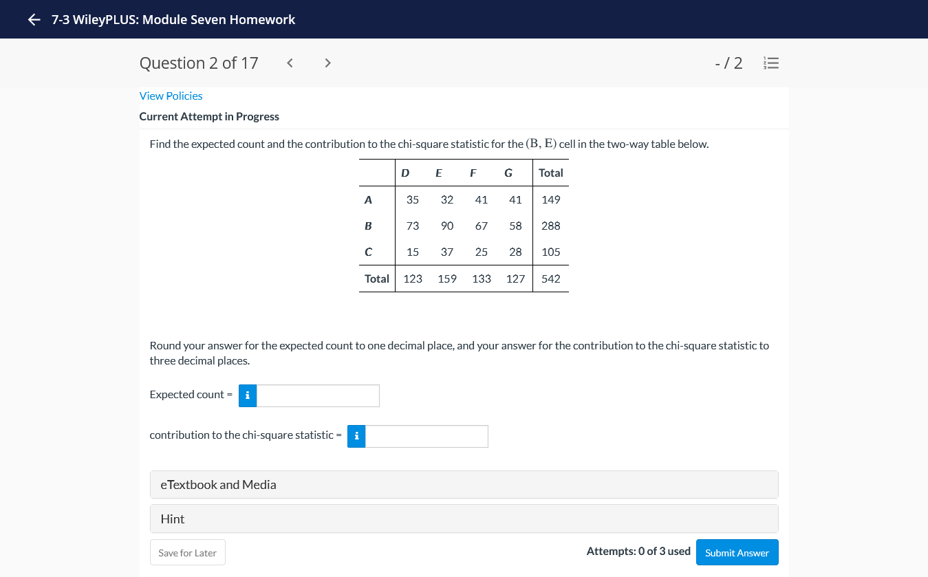Select the Attempts: 0 of 3 used text
The width and height of the screenshot is (928, 577).
click(x=638, y=551)
